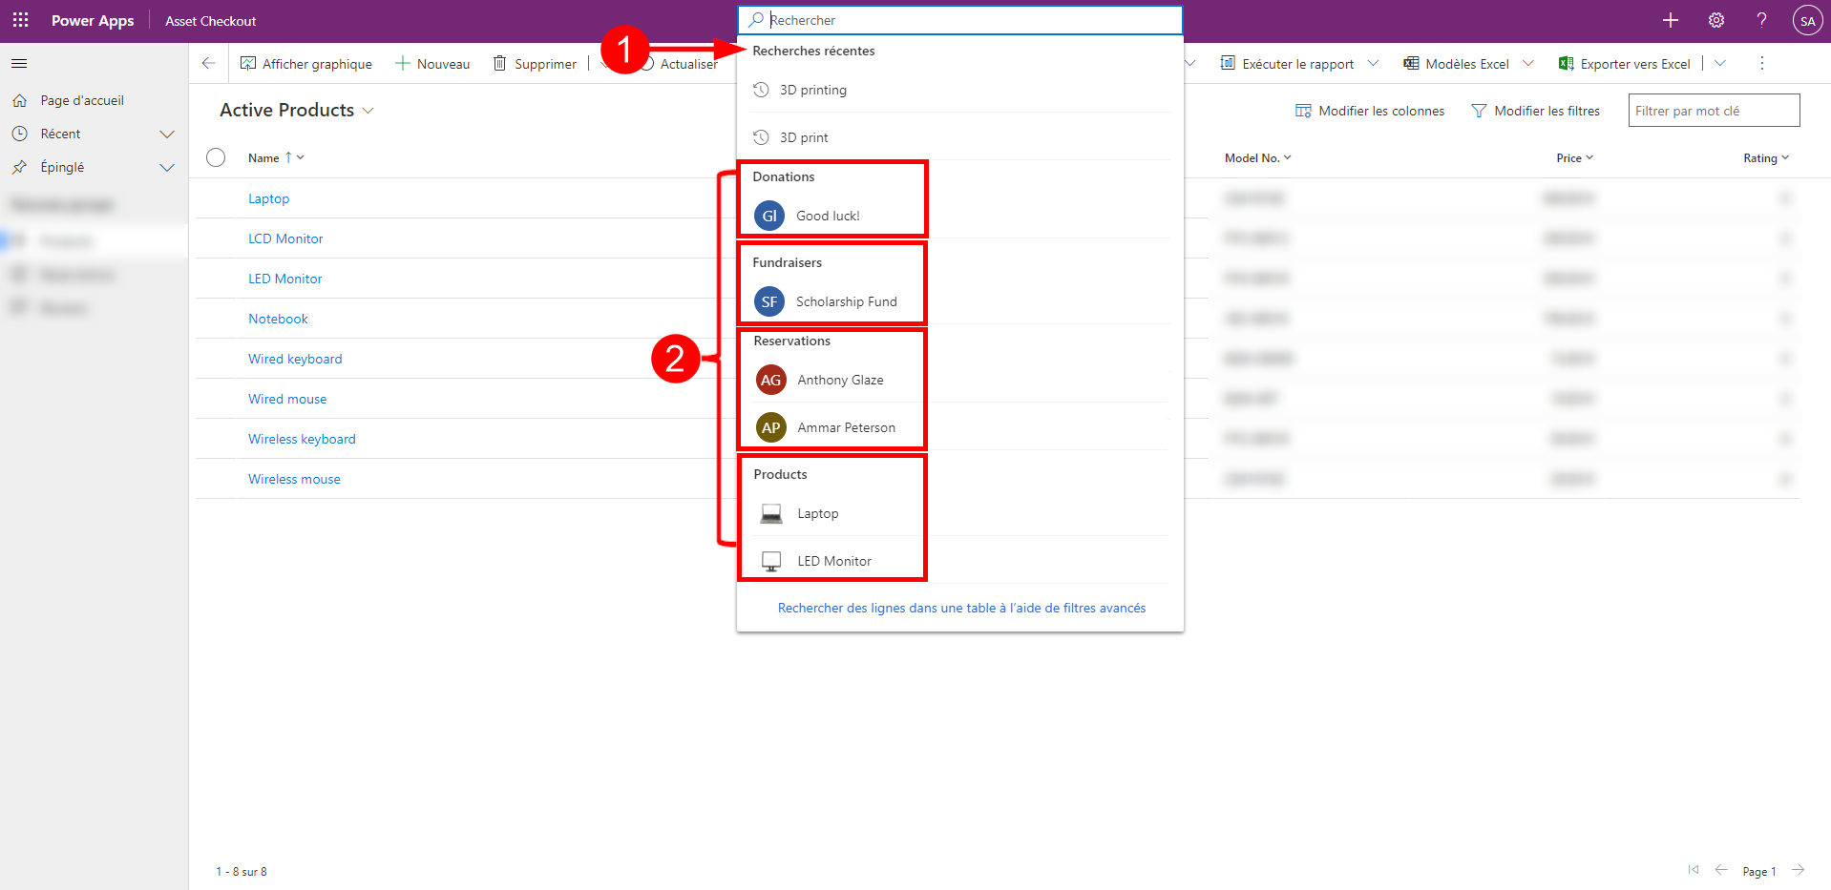Open the advanced filters search link
Viewport: 1831px width, 890px height.
point(960,608)
